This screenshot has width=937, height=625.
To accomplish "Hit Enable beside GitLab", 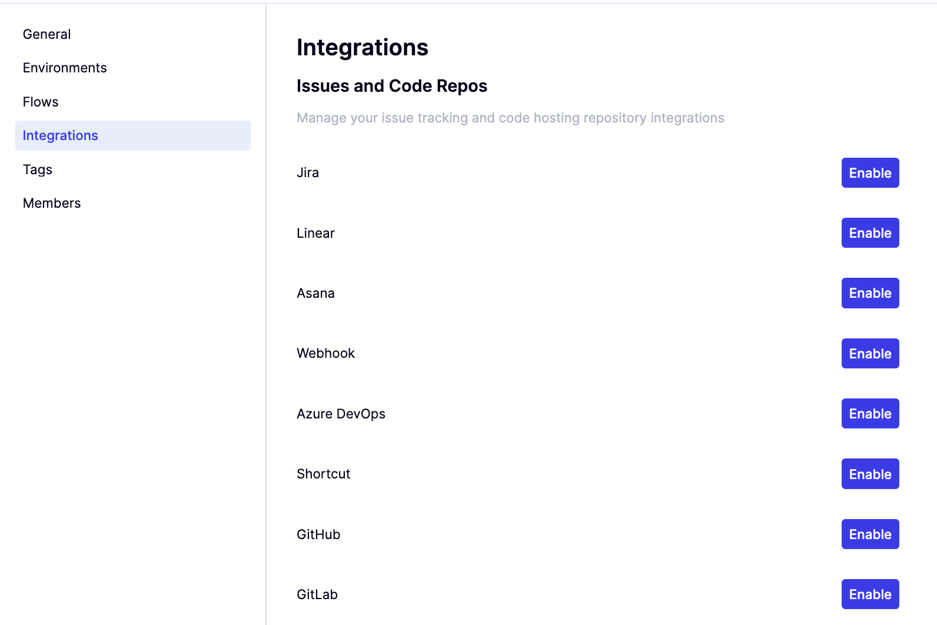I will [x=870, y=594].
